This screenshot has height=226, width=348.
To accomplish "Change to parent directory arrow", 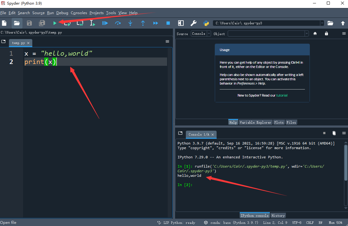I will [343, 23].
